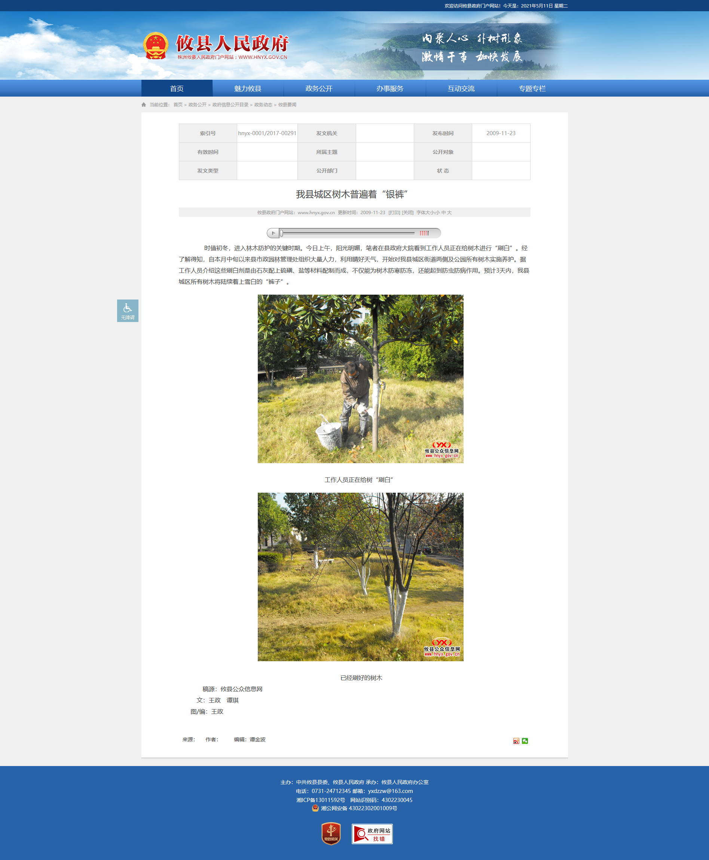Click the worker whitewashing tree photo
Screen dimensions: 709x860
click(360, 379)
